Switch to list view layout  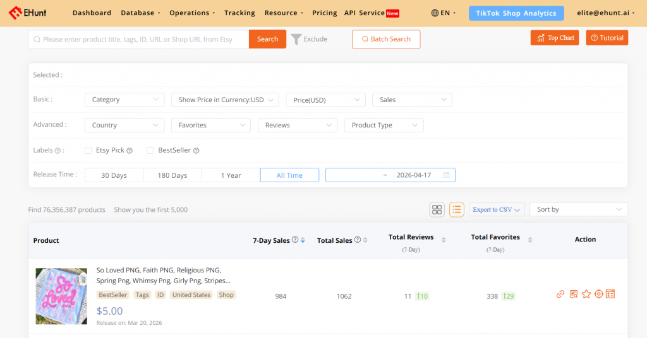[x=457, y=209]
